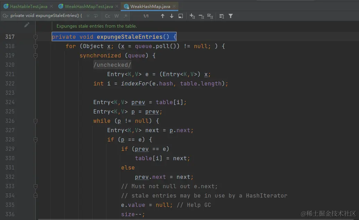Viewport: 359px width, 220px height.
Task: Click the new line icon in search
Action: click(x=96, y=16)
